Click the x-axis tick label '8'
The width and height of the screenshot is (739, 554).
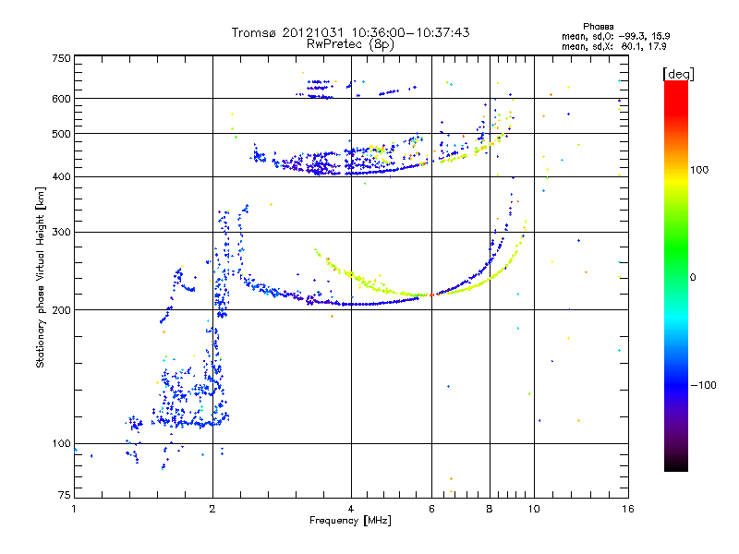point(490,509)
